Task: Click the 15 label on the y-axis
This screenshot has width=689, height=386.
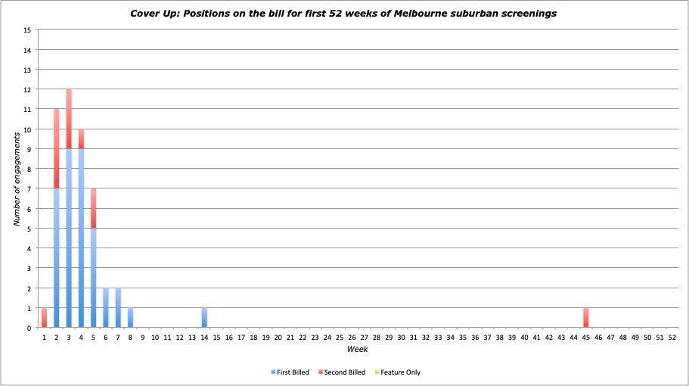Action: click(x=28, y=30)
